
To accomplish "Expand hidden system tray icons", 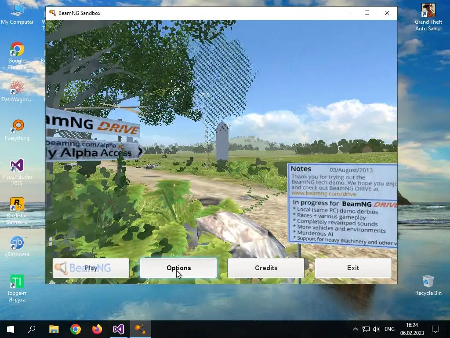I will pos(355,329).
